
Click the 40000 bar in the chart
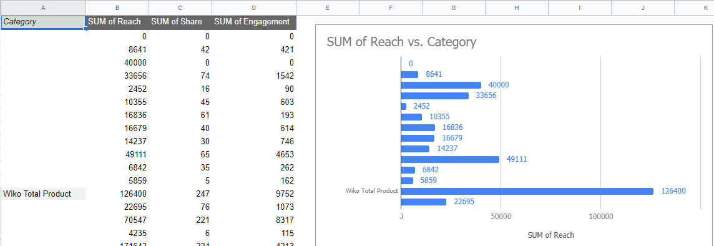click(x=441, y=85)
